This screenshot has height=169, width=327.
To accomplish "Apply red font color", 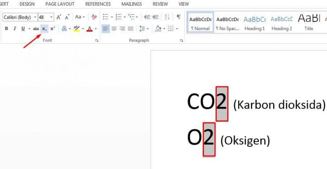I will [90, 28].
